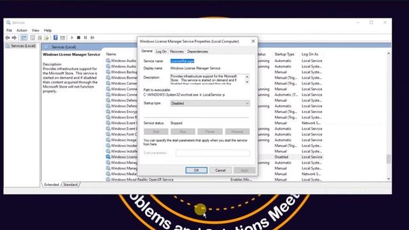
Task: Open the File menu
Action: [9, 31]
